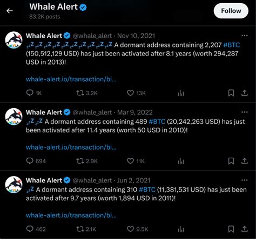Follow the Whale Alert account
This screenshot has height=239, width=256.
[231, 11]
